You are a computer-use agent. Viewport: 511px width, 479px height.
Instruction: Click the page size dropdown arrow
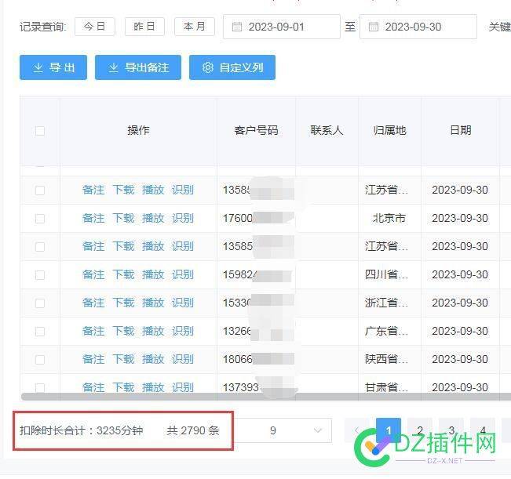318,430
